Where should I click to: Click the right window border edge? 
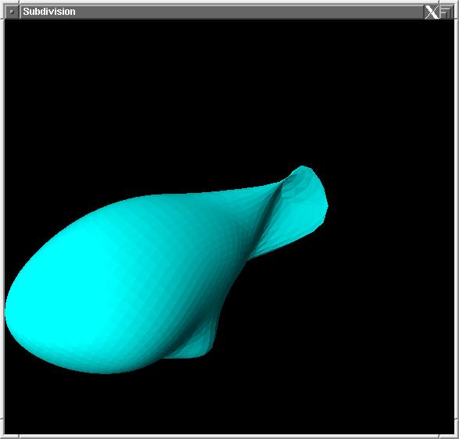(x=457, y=219)
